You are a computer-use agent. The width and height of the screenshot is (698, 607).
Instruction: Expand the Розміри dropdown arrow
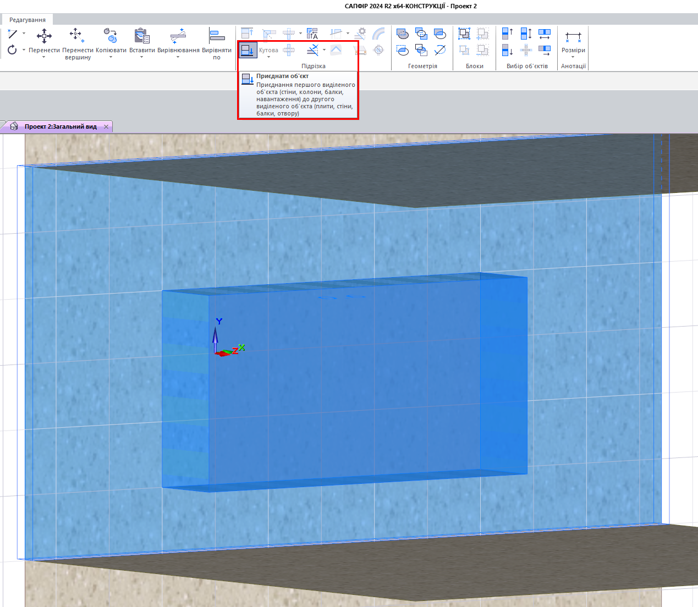pyautogui.click(x=573, y=57)
